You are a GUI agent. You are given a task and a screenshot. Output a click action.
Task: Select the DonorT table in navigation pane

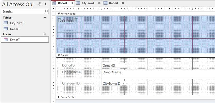pyautogui.click(x=25, y=29)
